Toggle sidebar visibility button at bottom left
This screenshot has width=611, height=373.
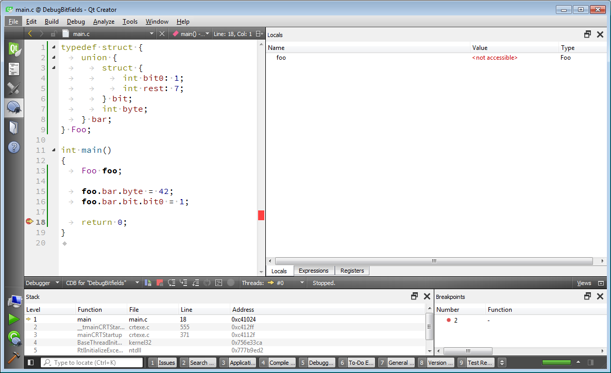(31, 363)
